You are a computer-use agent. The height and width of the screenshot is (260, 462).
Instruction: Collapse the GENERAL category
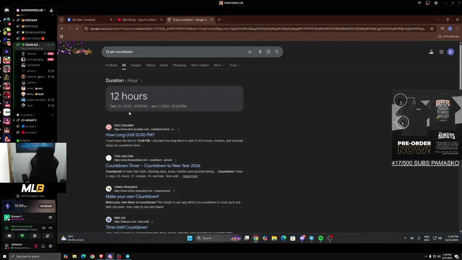25,140
